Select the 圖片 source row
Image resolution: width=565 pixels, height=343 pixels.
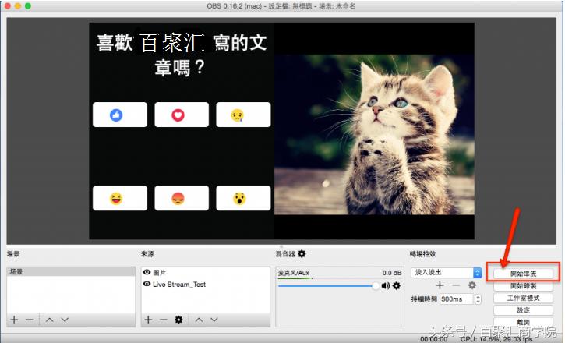point(206,272)
